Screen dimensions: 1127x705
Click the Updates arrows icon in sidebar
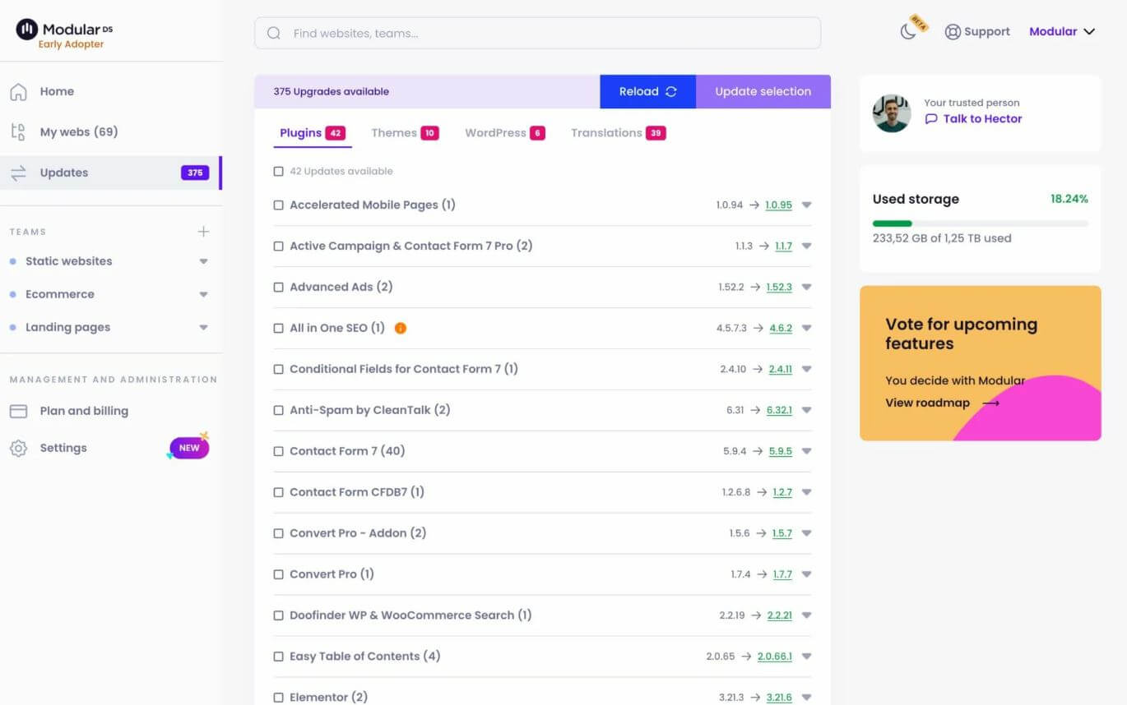pyautogui.click(x=18, y=173)
